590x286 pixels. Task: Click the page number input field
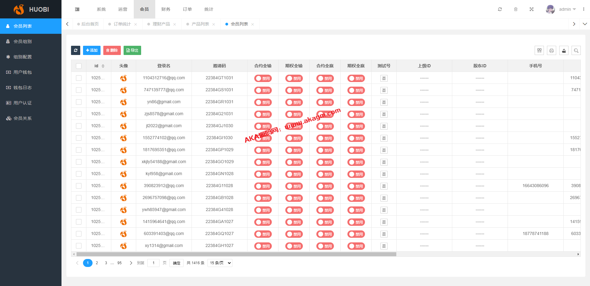click(153, 263)
